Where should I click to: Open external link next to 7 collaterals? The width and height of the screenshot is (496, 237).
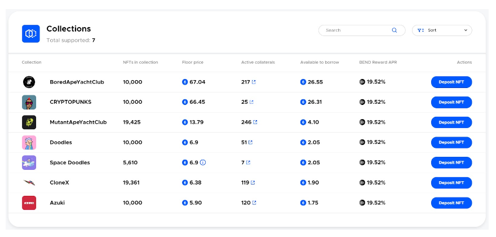point(248,163)
